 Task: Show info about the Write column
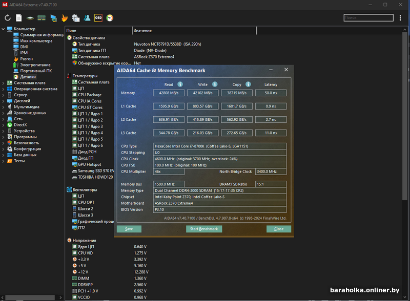pyautogui.click(x=215, y=84)
